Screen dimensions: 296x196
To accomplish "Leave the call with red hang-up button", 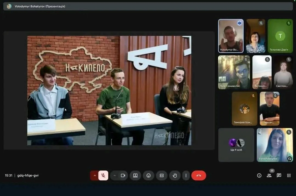I will (199, 175).
